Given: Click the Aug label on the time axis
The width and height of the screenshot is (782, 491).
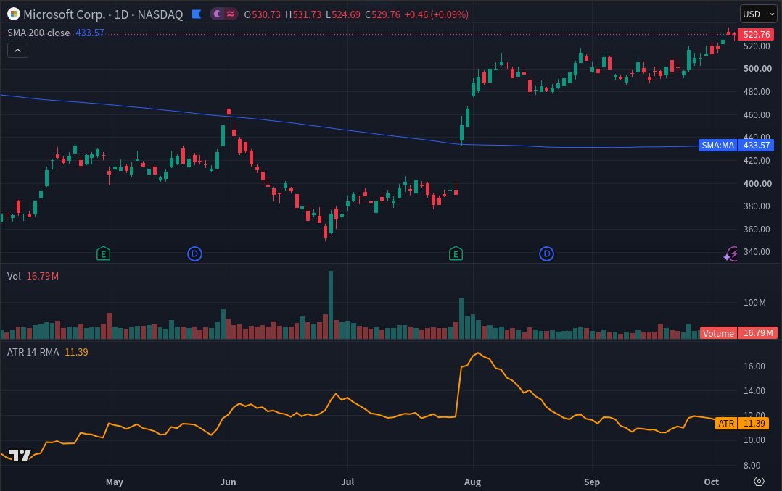Looking at the screenshot, I should (x=472, y=482).
